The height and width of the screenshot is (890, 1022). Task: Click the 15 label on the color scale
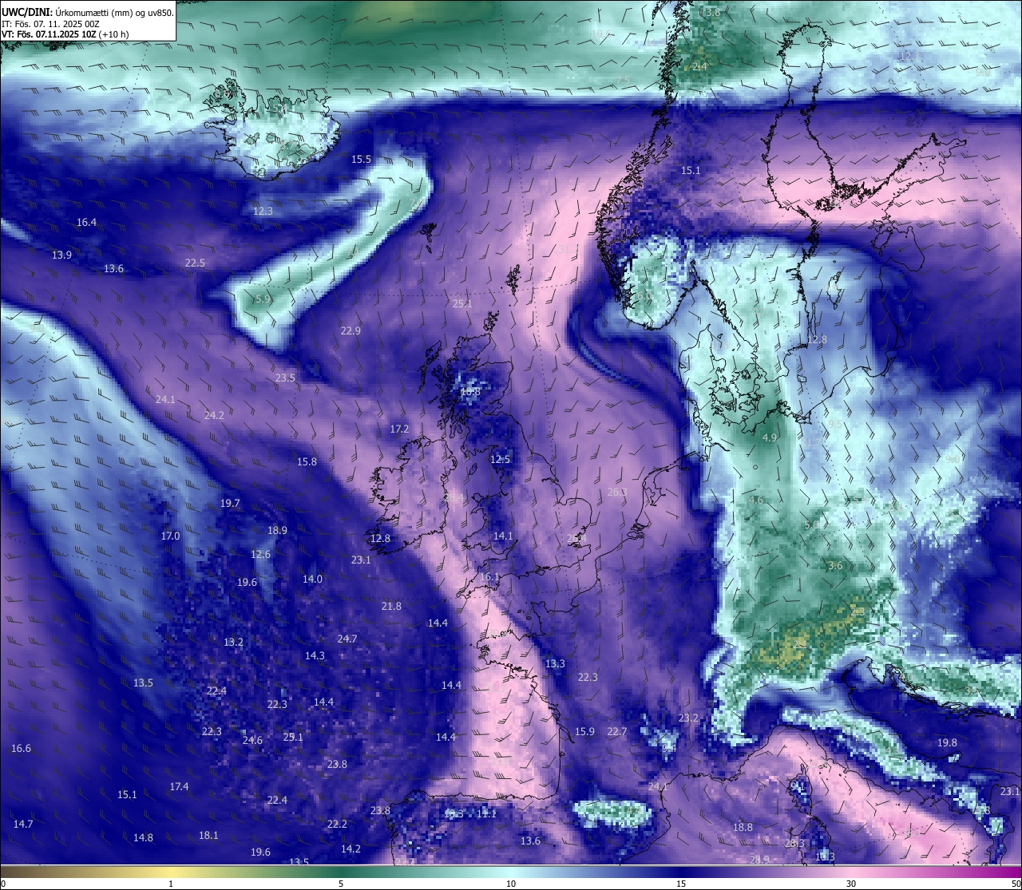(x=681, y=884)
